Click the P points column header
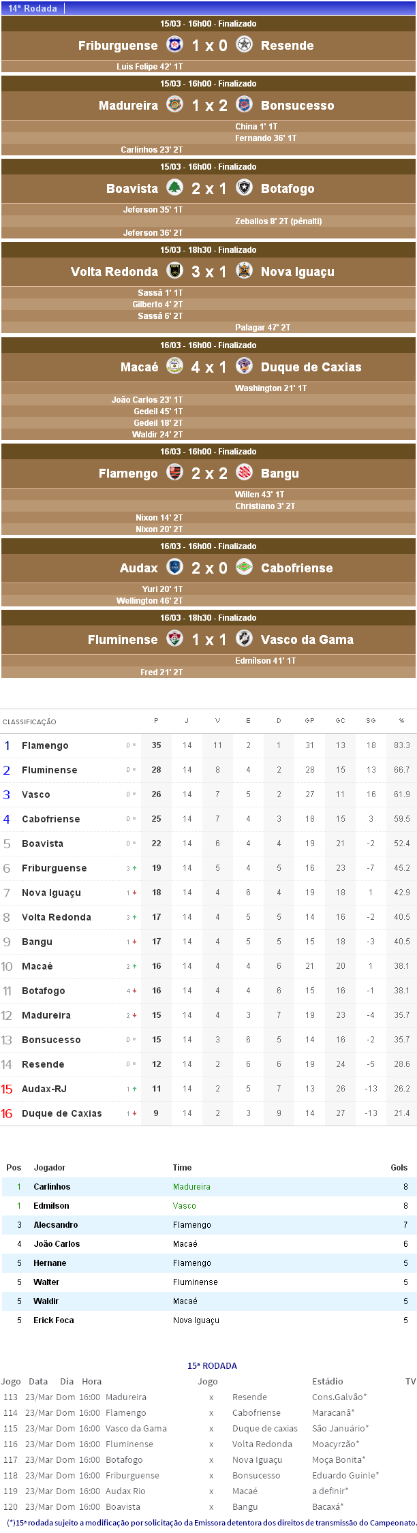Viewport: 417px width, 1533px height. [156, 721]
